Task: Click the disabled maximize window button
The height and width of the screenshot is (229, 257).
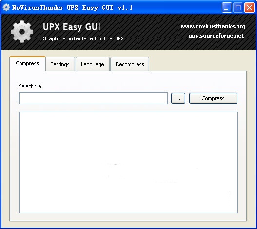Action: (238, 7)
